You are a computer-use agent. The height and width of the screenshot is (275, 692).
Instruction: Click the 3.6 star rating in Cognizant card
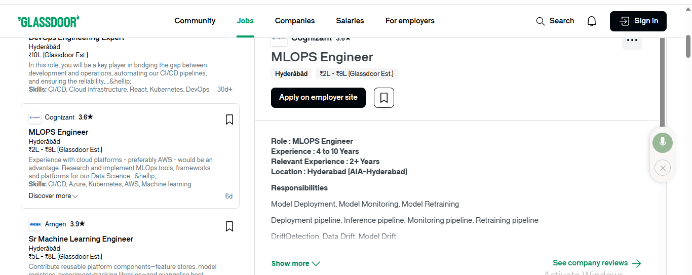pyautogui.click(x=86, y=117)
